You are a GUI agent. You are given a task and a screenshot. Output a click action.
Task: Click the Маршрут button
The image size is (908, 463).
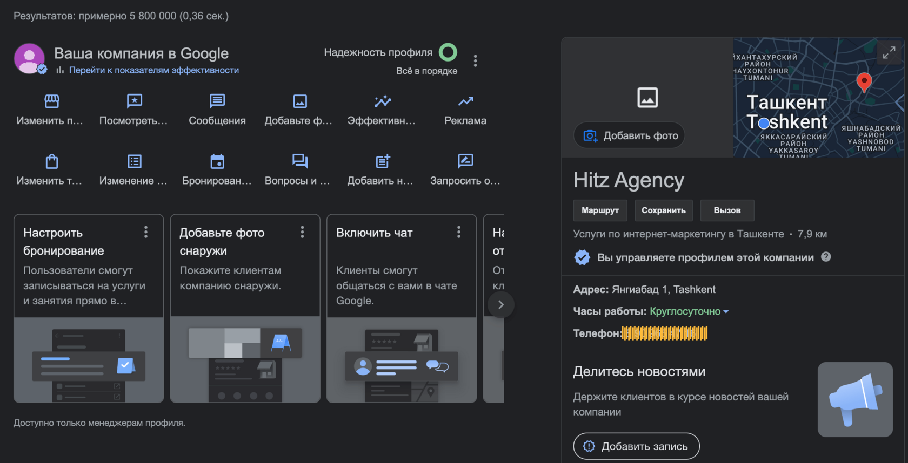pos(600,210)
